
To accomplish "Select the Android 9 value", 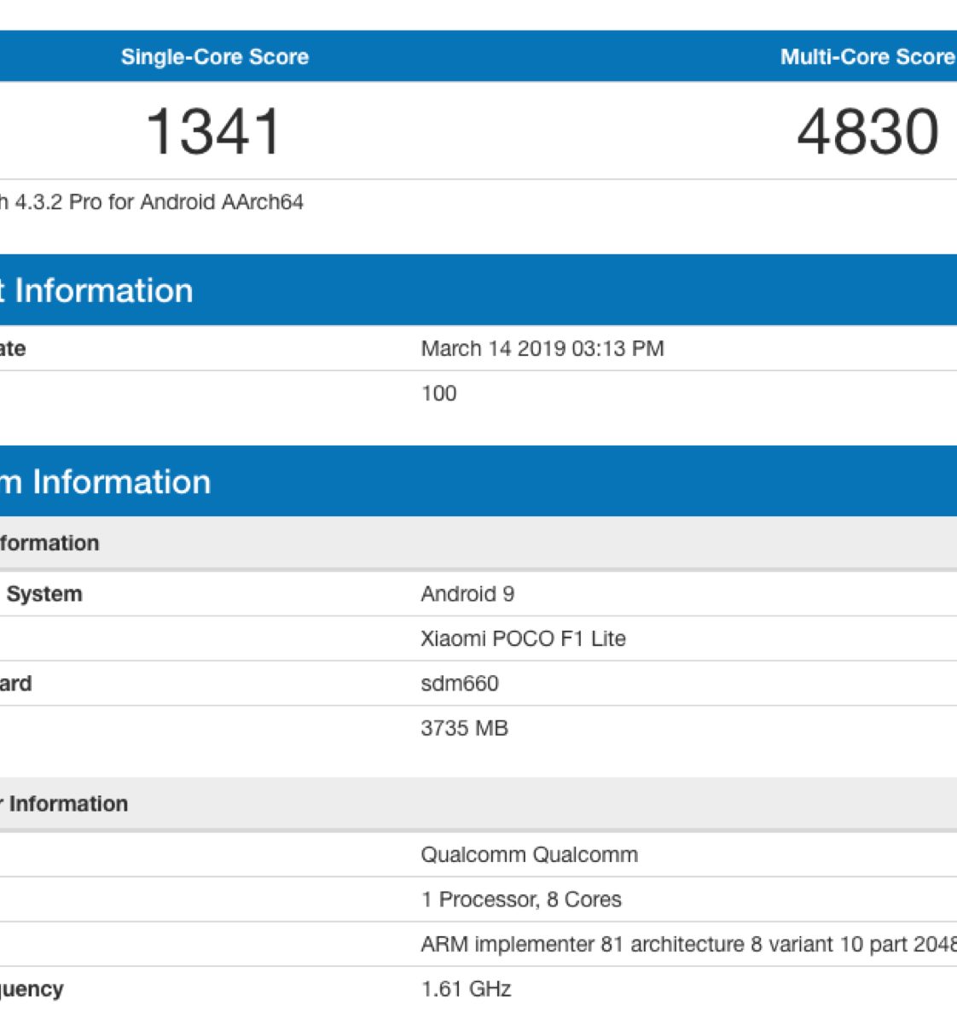I will coord(467,594).
